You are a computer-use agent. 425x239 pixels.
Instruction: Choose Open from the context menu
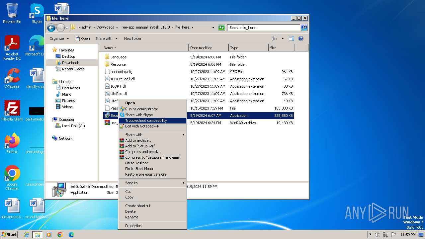click(152, 103)
